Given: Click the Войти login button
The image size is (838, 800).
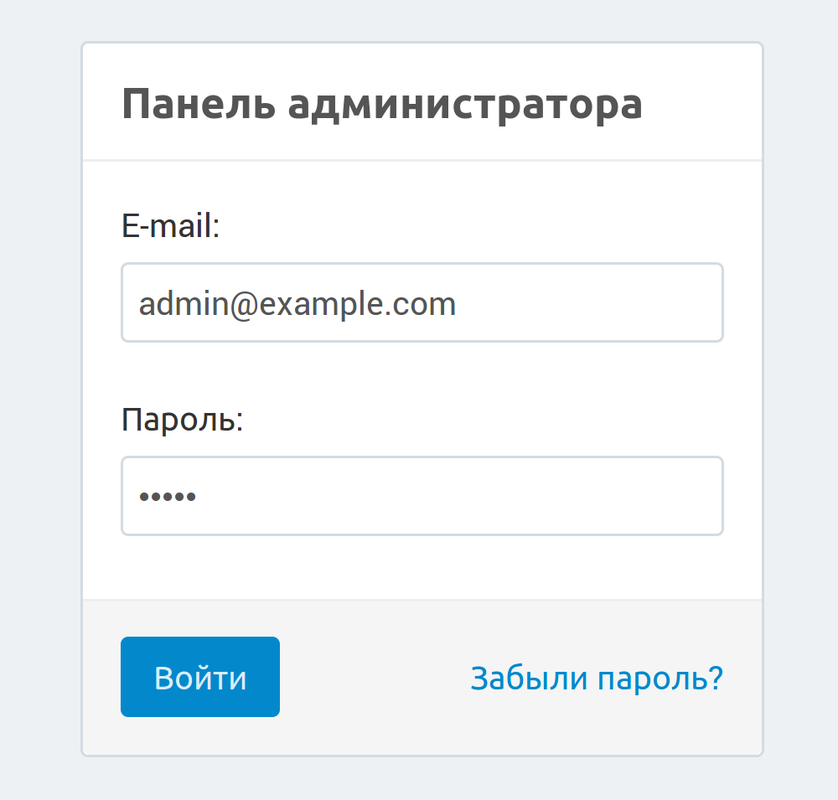Looking at the screenshot, I should pyautogui.click(x=200, y=677).
